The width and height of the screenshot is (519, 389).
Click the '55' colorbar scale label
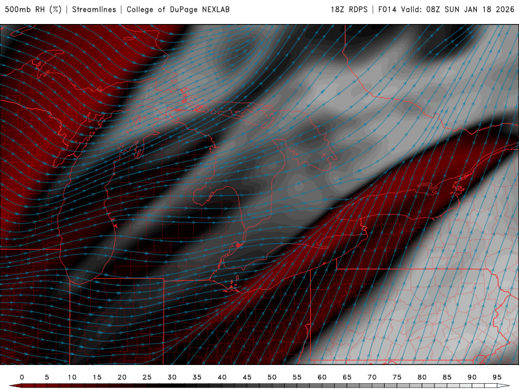tap(297, 377)
